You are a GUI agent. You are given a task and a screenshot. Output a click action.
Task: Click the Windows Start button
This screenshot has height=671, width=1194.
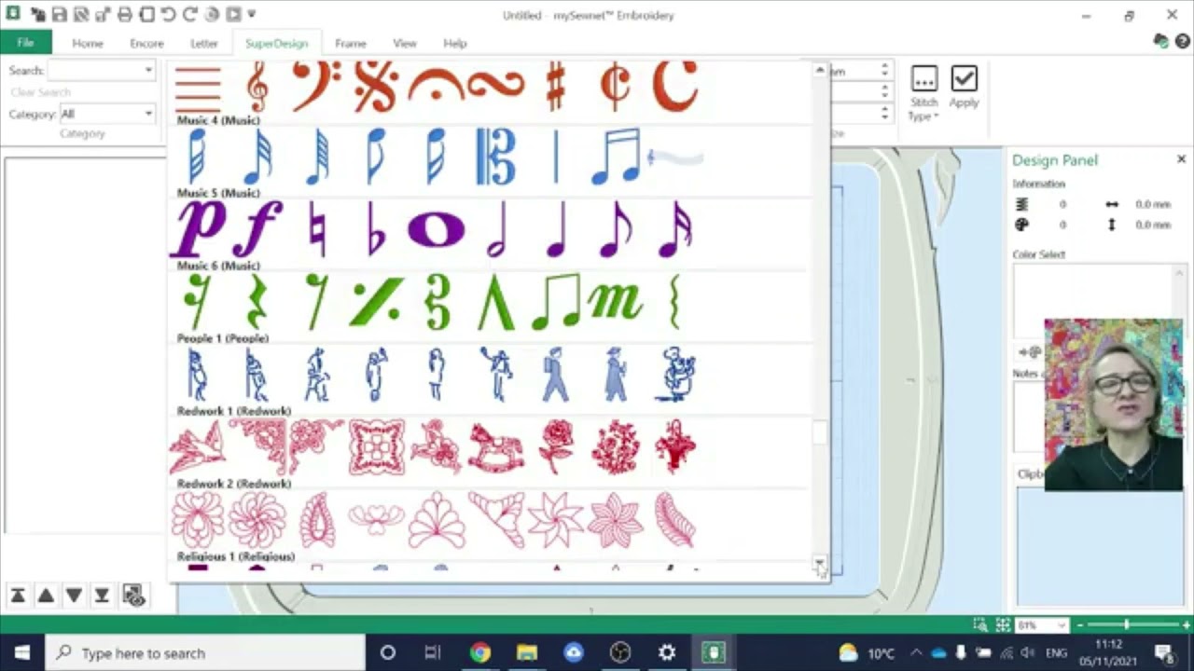tap(21, 652)
